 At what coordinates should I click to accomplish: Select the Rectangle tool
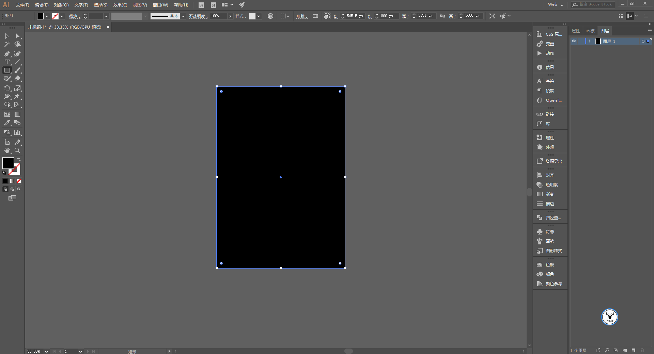pyautogui.click(x=7, y=70)
